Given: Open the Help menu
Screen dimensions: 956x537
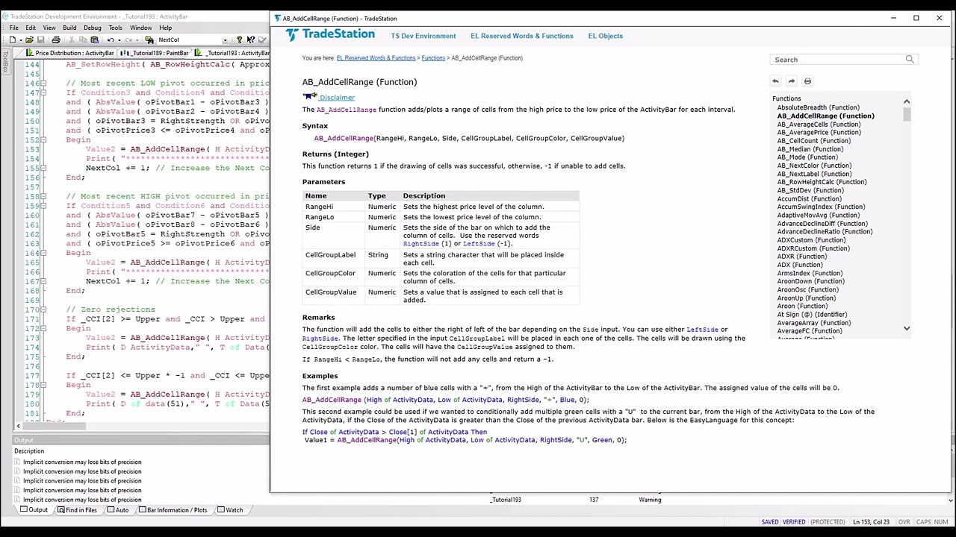Looking at the screenshot, I should tap(165, 28).
